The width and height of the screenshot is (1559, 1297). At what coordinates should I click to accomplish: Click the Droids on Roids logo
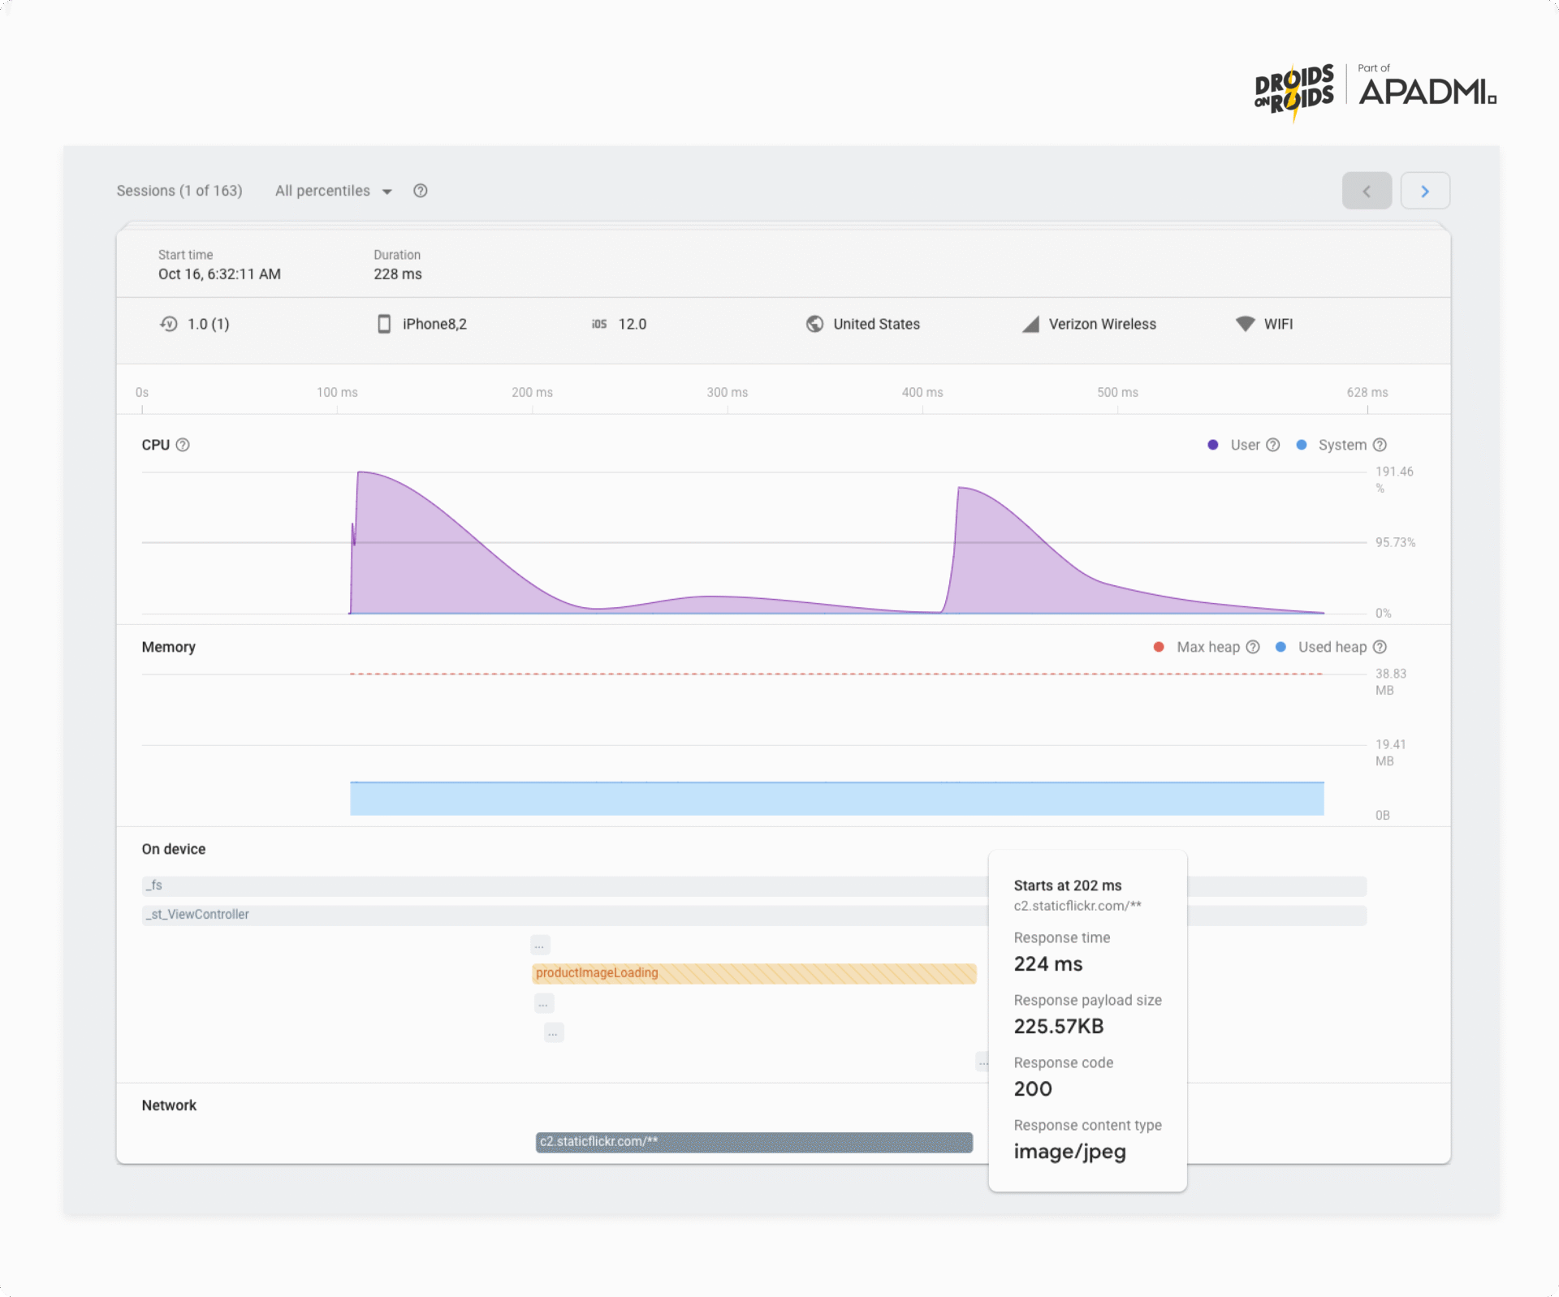pos(1294,91)
